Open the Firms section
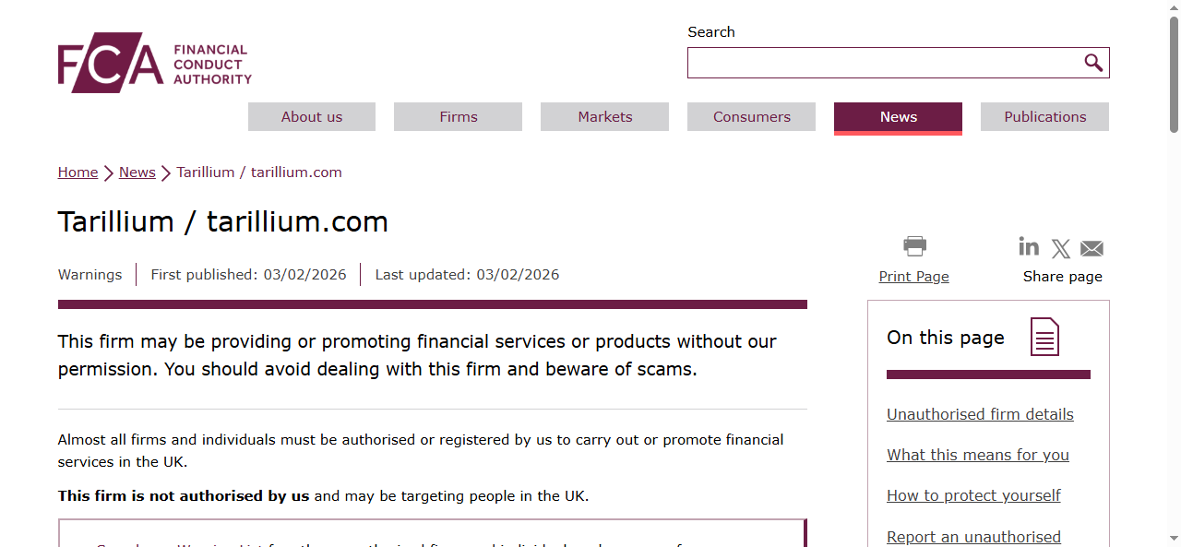The width and height of the screenshot is (1181, 547). coord(458,116)
